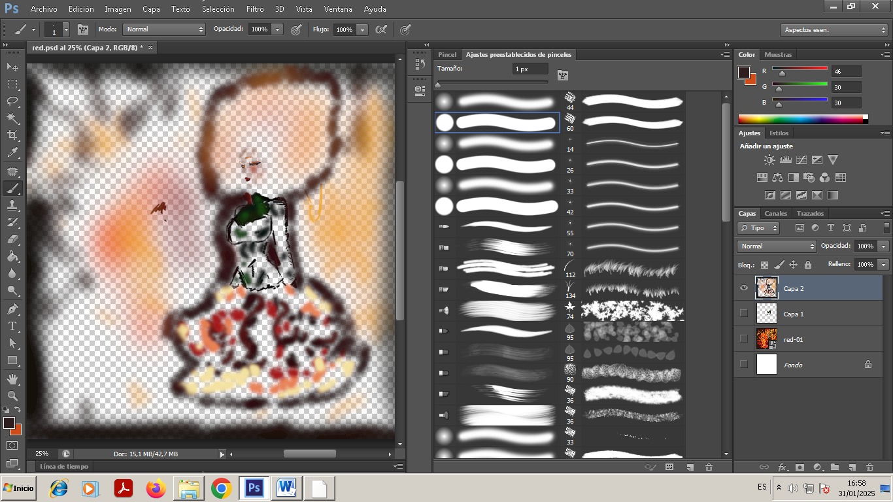Add a Photo Filter adjustment

(x=809, y=177)
